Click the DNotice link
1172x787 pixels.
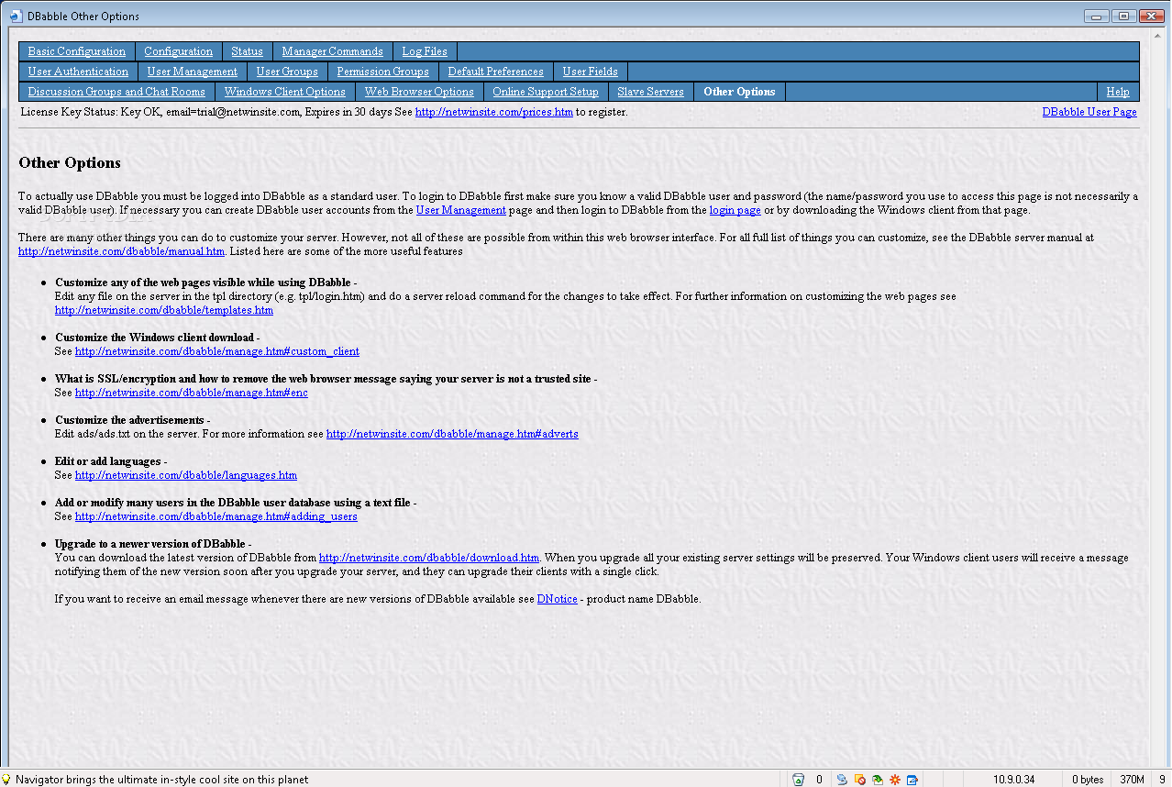(558, 599)
